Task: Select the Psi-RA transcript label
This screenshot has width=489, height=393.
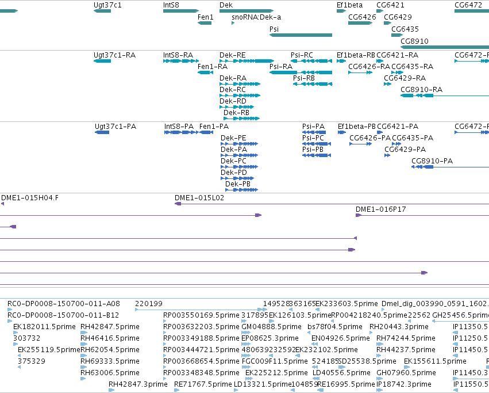Action: click(x=281, y=67)
